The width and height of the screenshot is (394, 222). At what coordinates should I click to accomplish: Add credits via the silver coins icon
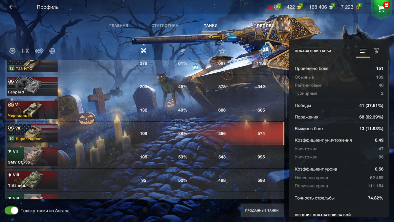tap(332, 7)
